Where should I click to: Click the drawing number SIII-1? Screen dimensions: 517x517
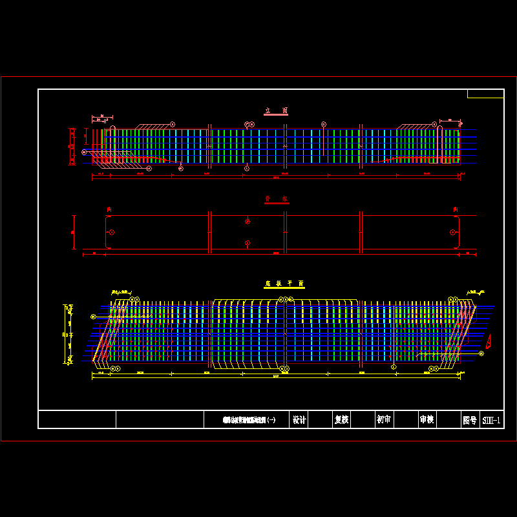pos(491,420)
